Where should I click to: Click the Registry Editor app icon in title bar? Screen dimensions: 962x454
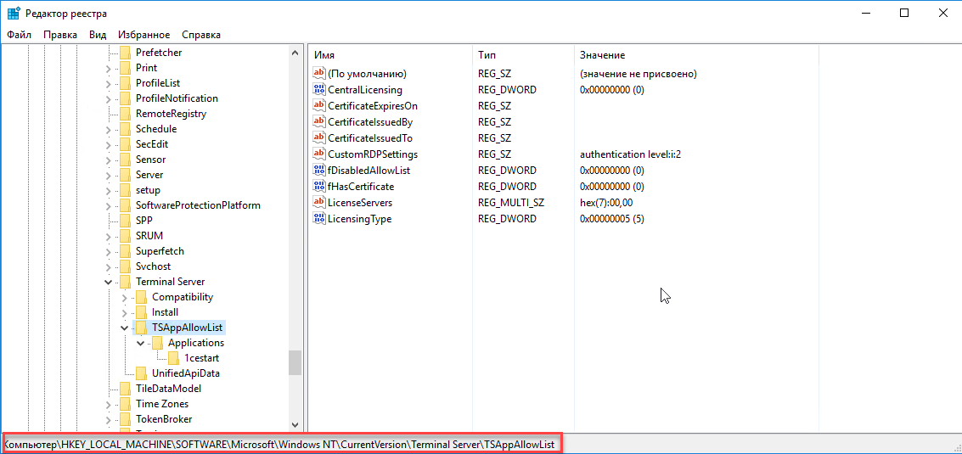[13, 13]
